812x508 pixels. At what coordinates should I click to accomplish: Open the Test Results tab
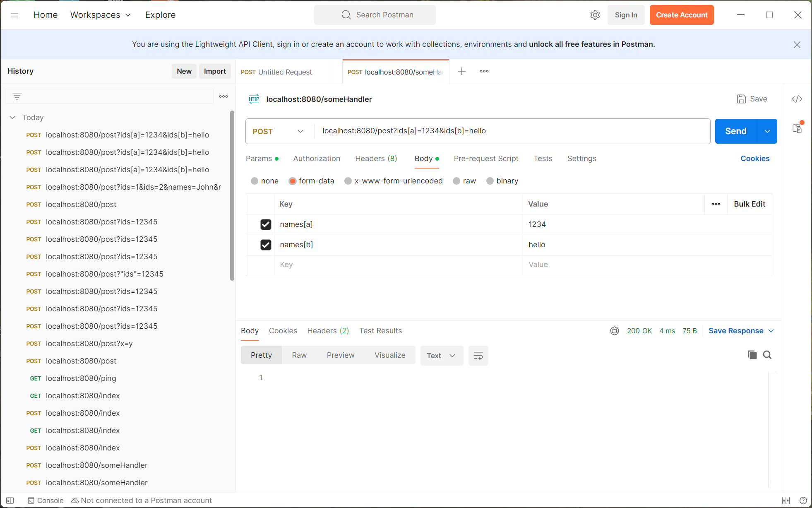click(x=380, y=331)
